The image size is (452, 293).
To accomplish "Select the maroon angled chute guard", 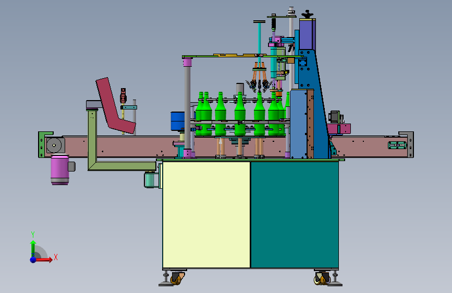I will pyautogui.click(x=115, y=105).
